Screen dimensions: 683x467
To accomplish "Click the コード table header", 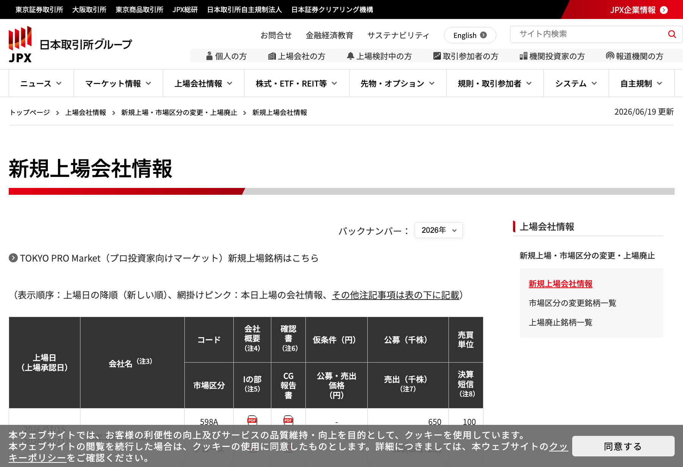I will [209, 340].
